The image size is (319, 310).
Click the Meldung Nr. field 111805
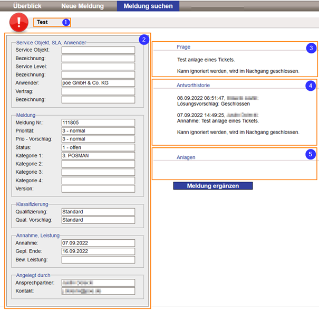click(x=98, y=123)
